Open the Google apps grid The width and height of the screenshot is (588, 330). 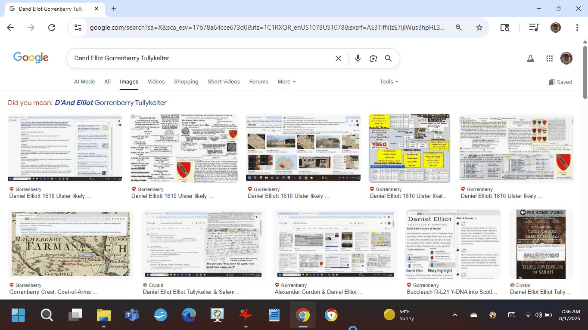pos(549,59)
